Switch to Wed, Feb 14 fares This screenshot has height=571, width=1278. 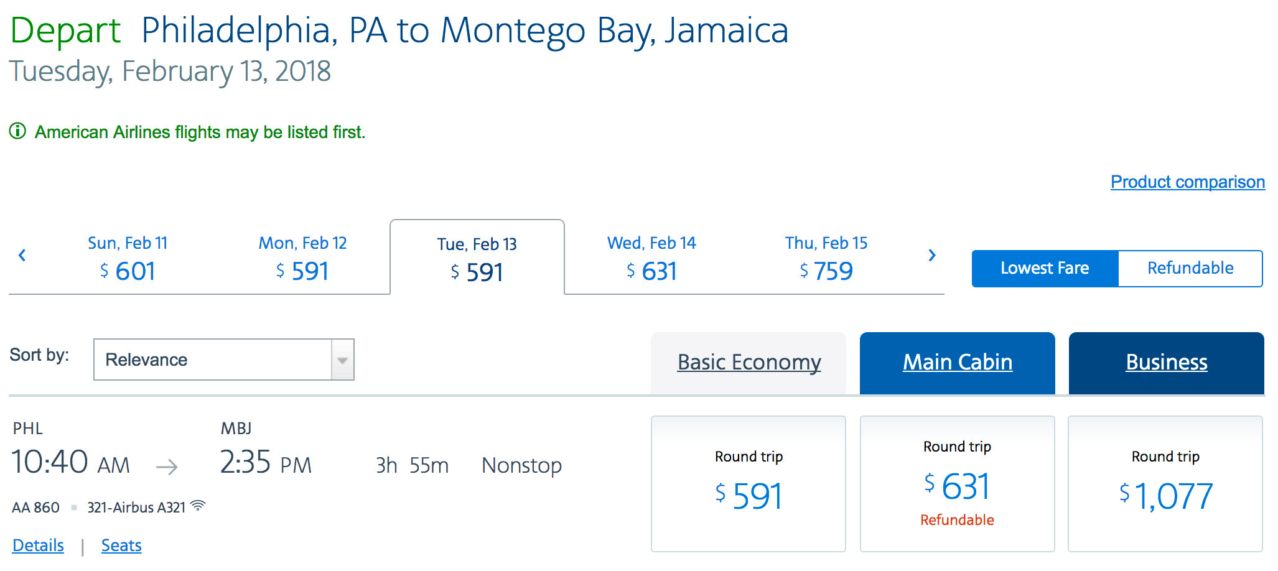point(651,258)
